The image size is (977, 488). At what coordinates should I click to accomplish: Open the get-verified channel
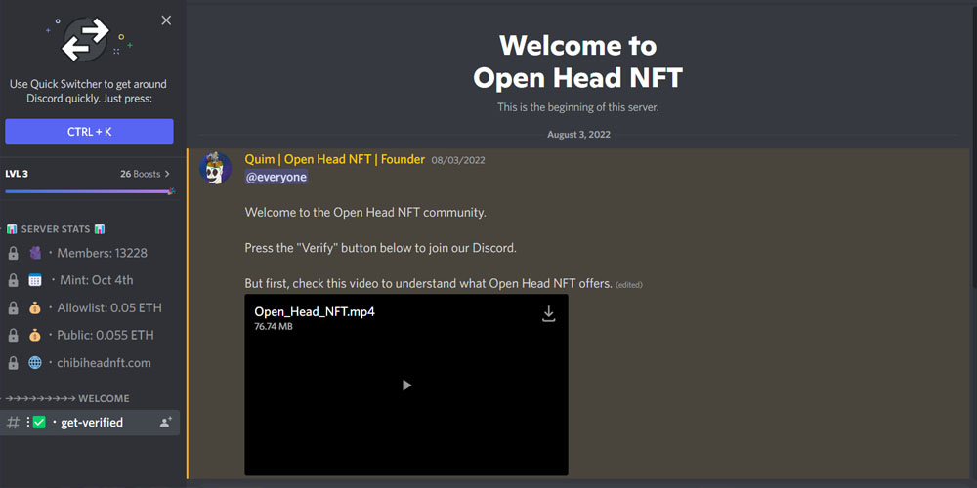coord(90,423)
